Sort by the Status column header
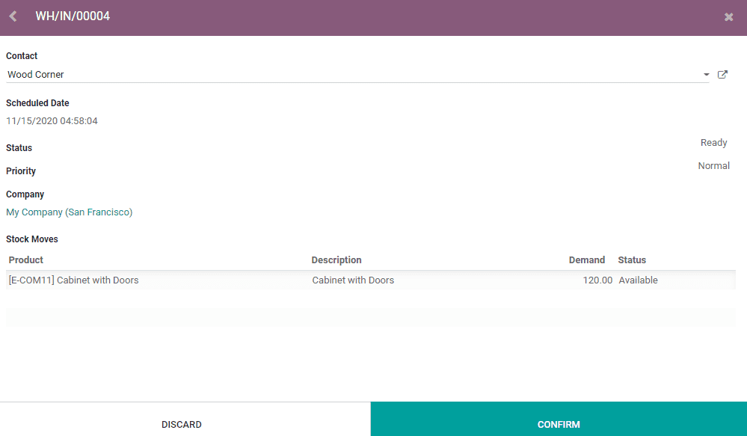 [x=632, y=260]
